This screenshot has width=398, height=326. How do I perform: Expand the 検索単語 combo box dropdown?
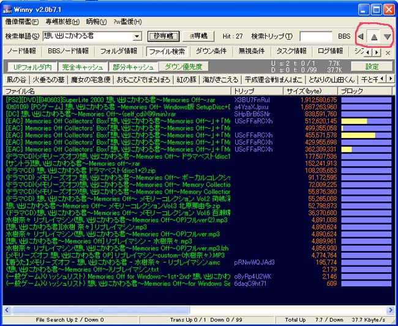click(x=137, y=36)
